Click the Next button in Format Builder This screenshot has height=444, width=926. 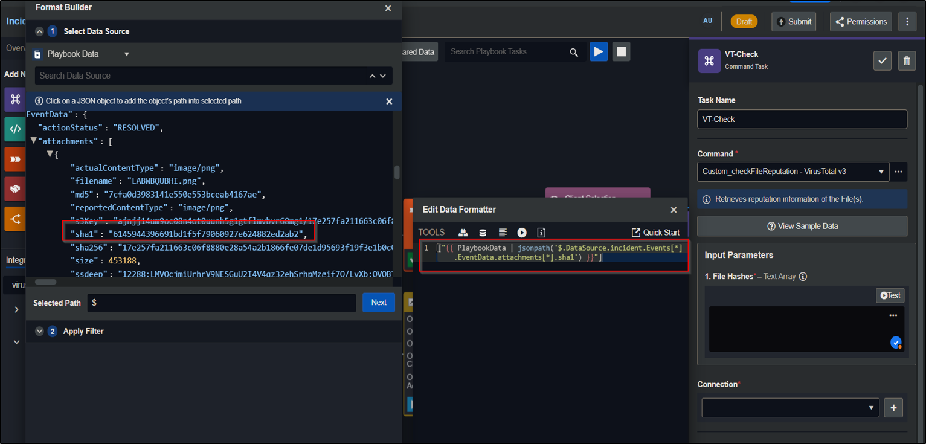point(379,303)
